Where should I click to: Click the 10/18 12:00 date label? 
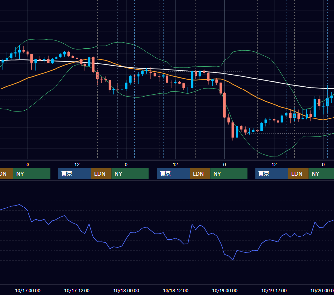click(175, 290)
